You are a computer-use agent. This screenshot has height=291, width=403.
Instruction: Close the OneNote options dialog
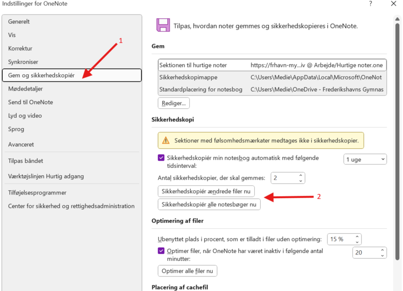394,4
